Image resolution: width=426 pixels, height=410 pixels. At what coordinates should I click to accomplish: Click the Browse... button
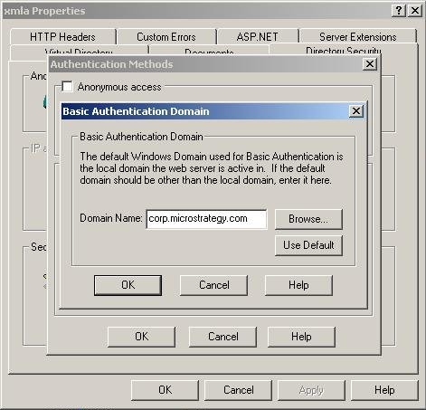pyautogui.click(x=308, y=219)
